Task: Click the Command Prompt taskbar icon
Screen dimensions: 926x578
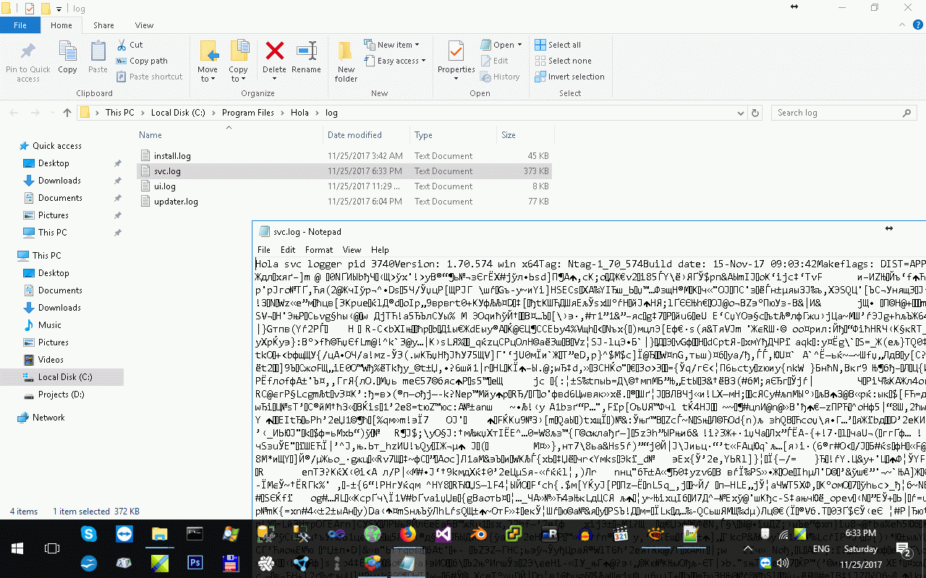Action: click(x=195, y=534)
